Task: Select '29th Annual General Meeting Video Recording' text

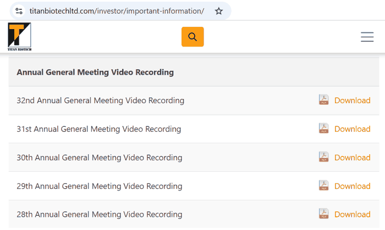Action: [100, 186]
